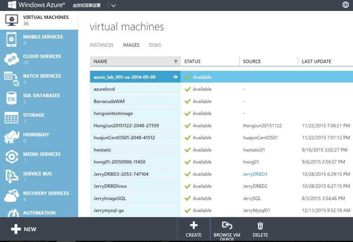The width and height of the screenshot is (353, 242).
Task: Switch to the IMAGES tab
Action: tap(131, 45)
